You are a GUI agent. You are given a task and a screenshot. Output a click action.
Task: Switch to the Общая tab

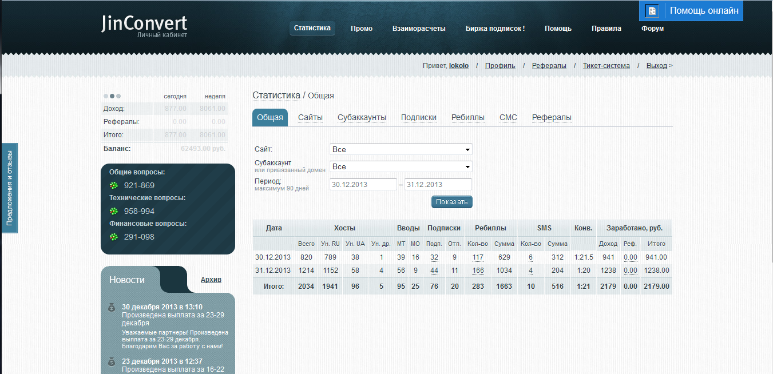click(270, 117)
